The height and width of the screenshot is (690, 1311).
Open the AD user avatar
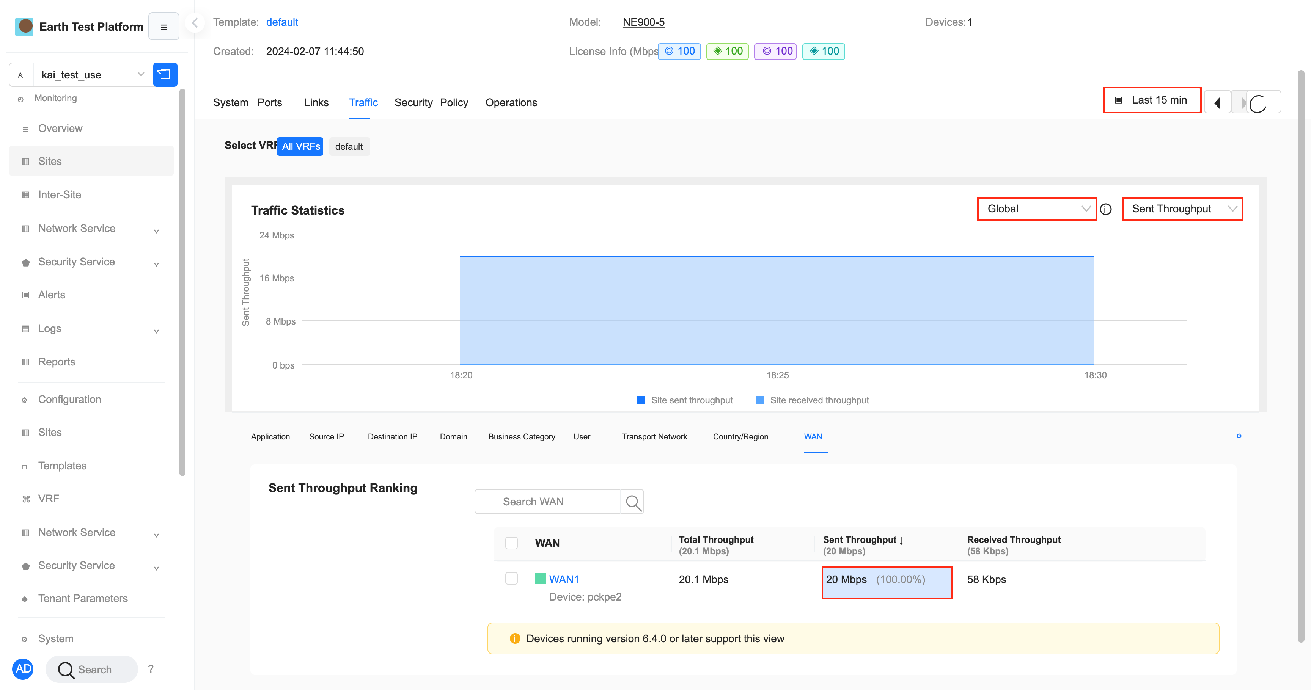24,669
